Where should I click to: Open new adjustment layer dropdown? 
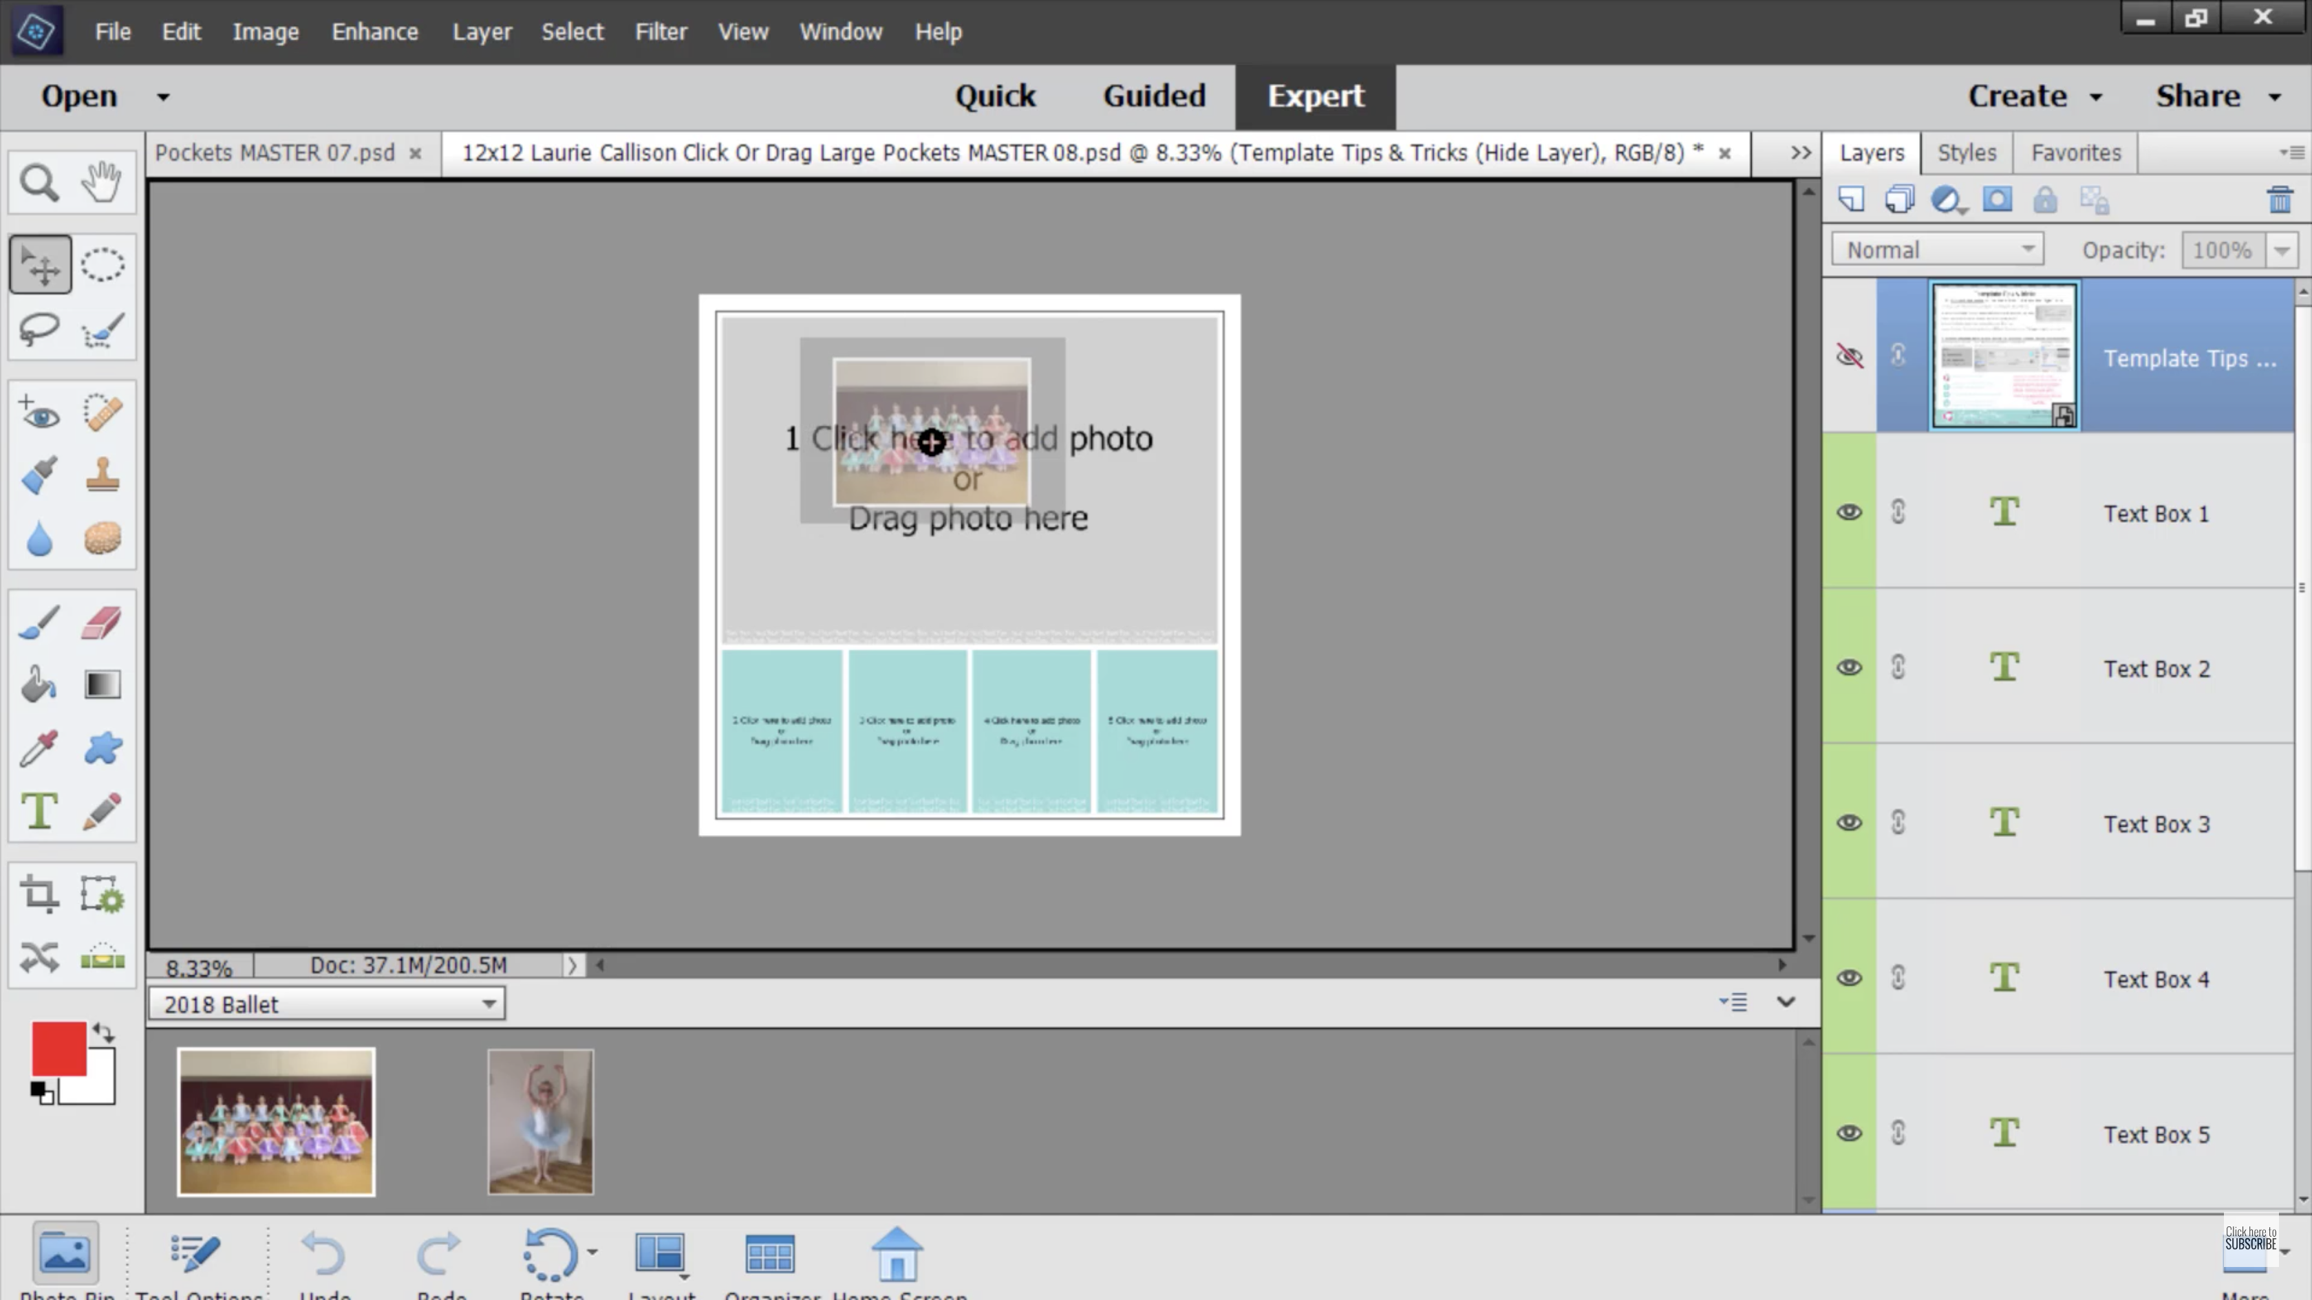[x=1949, y=199]
